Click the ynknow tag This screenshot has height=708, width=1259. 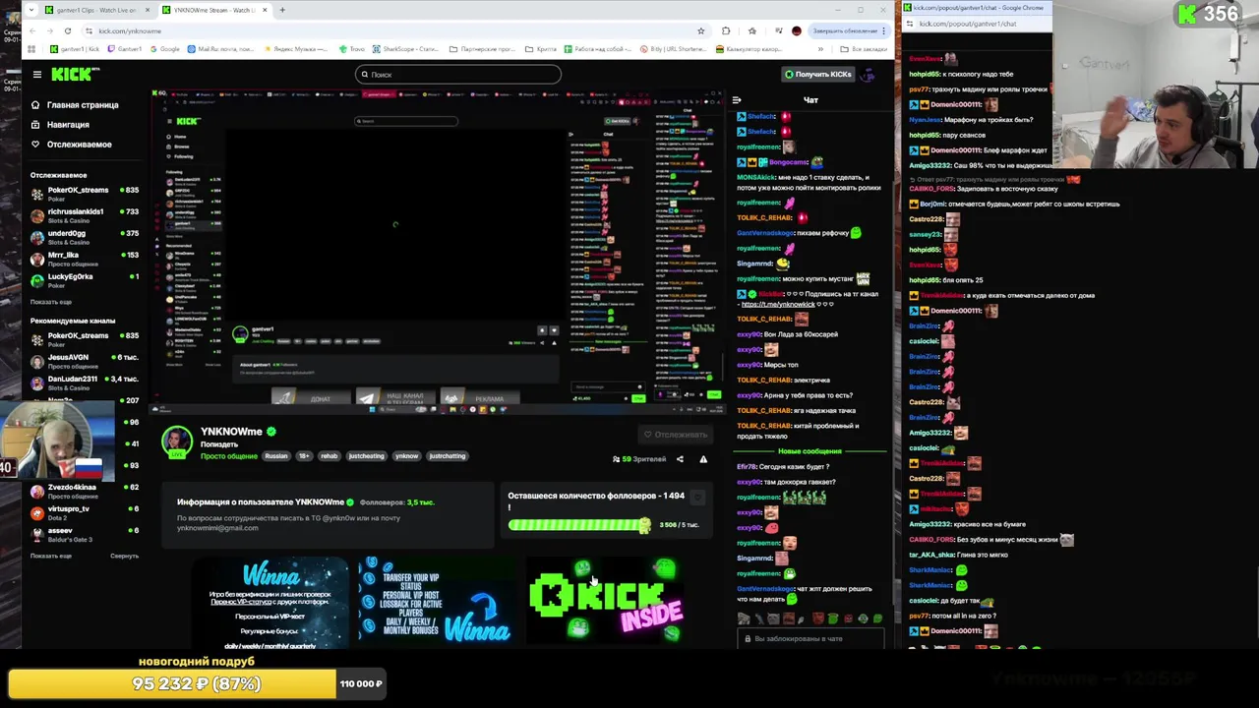point(406,456)
